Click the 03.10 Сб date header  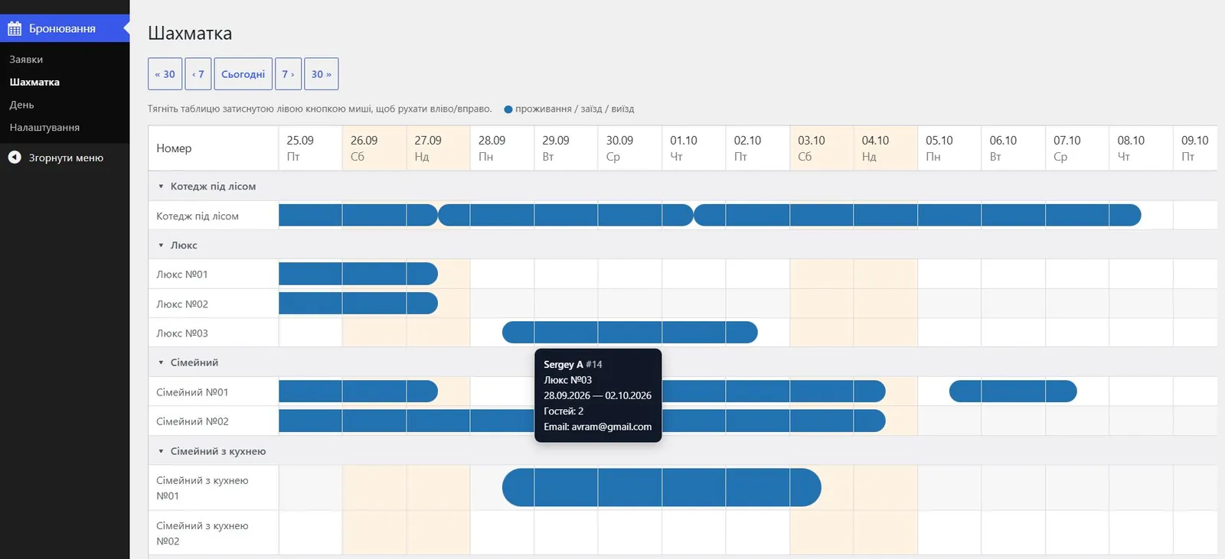[x=822, y=148]
